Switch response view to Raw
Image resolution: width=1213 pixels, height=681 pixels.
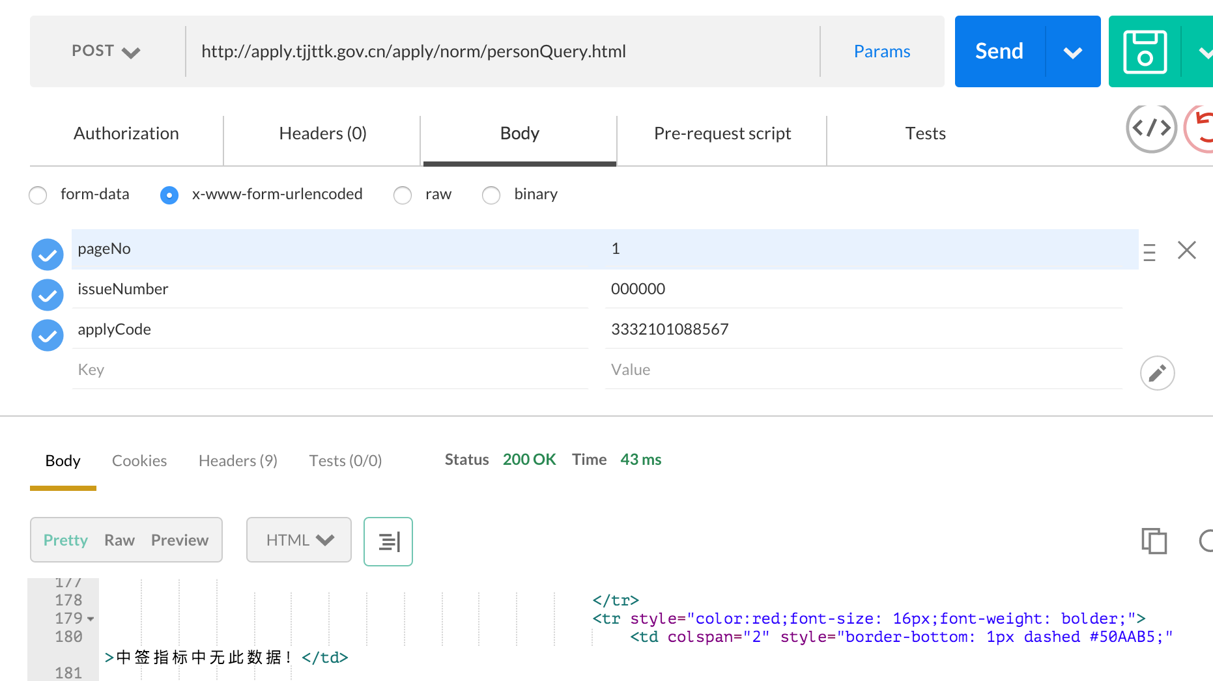click(119, 540)
